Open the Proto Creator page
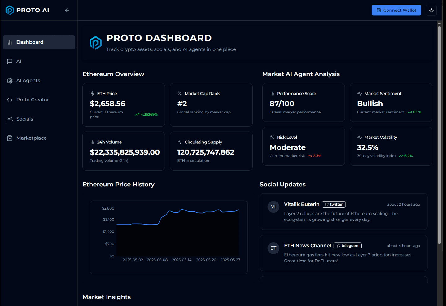This screenshot has height=306, width=446. click(x=39, y=100)
